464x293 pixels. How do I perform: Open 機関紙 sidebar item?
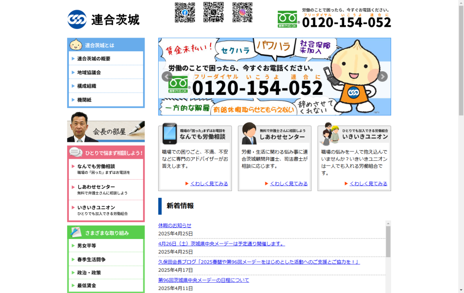pyautogui.click(x=84, y=100)
